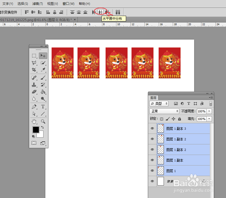Select the Paint Bucket tool
This screenshot has width=226, height=198.
[x=43, y=92]
